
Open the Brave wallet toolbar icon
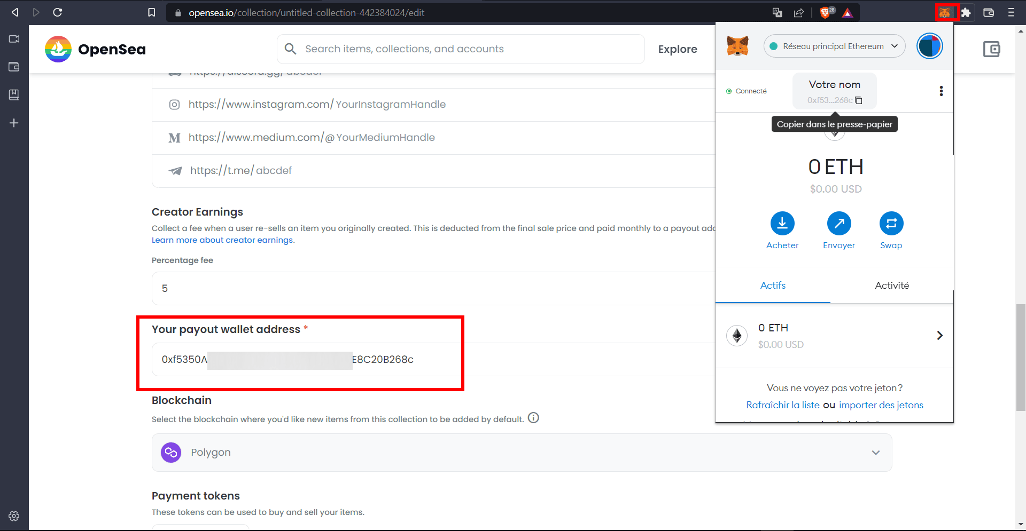tap(989, 12)
